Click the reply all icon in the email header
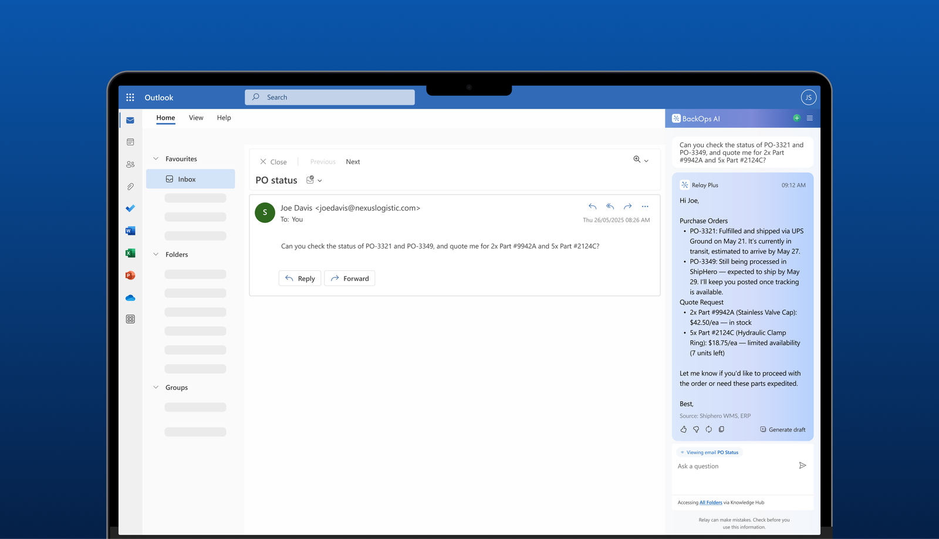The image size is (939, 539). click(610, 206)
